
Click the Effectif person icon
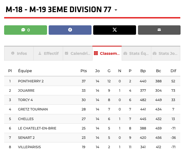40,53
